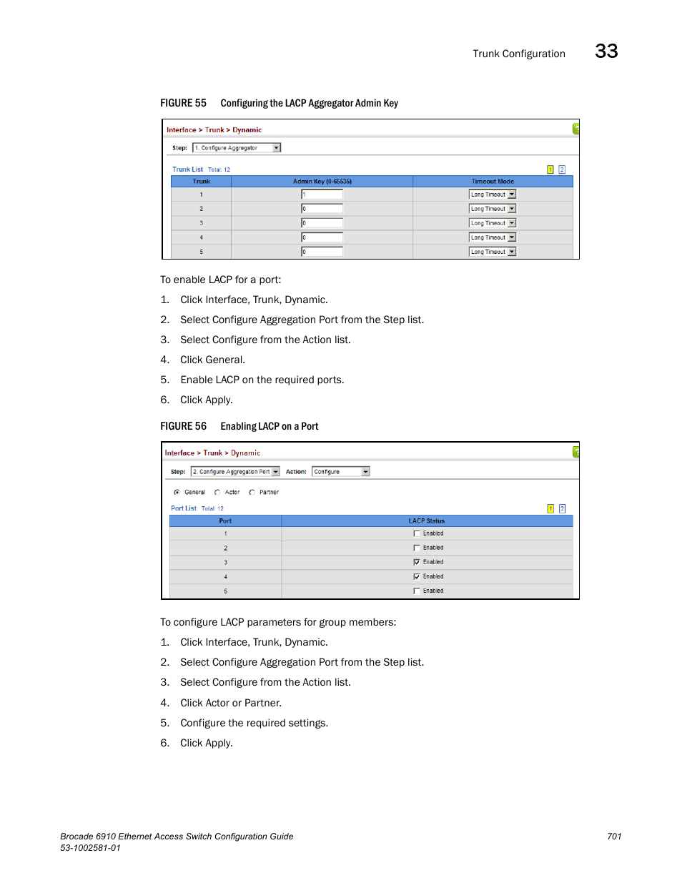
Task: Go to page 2 of Port List
Action: click(x=562, y=508)
